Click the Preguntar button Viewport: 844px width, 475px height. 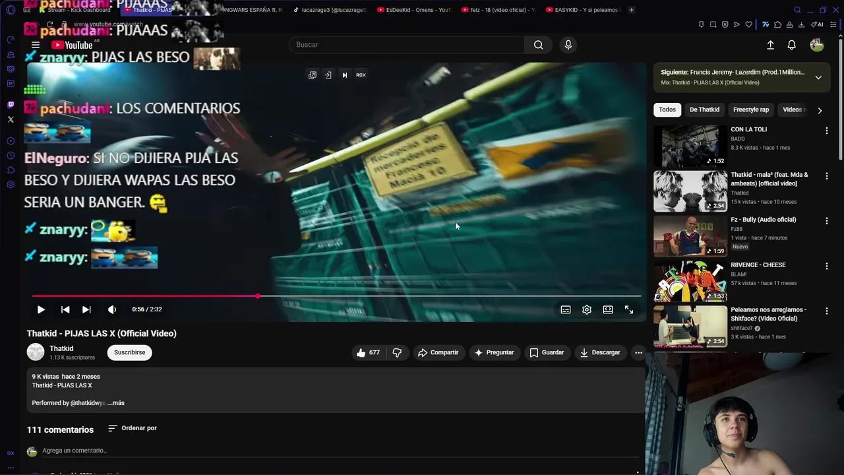point(494,353)
